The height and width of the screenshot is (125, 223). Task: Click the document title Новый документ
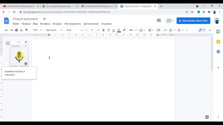pos(25,19)
